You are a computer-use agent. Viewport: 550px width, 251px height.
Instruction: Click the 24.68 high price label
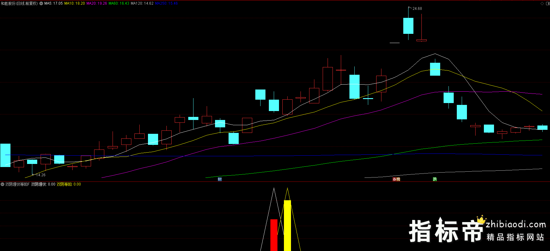[x=417, y=9]
